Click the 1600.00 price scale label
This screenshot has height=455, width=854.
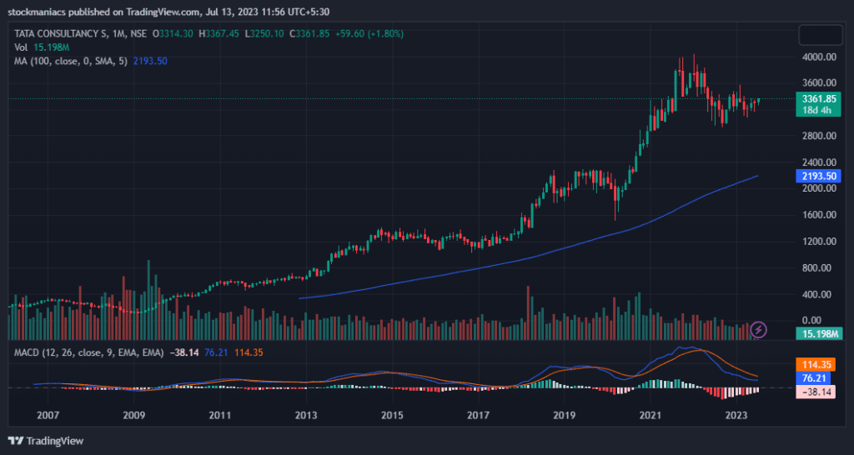click(820, 215)
